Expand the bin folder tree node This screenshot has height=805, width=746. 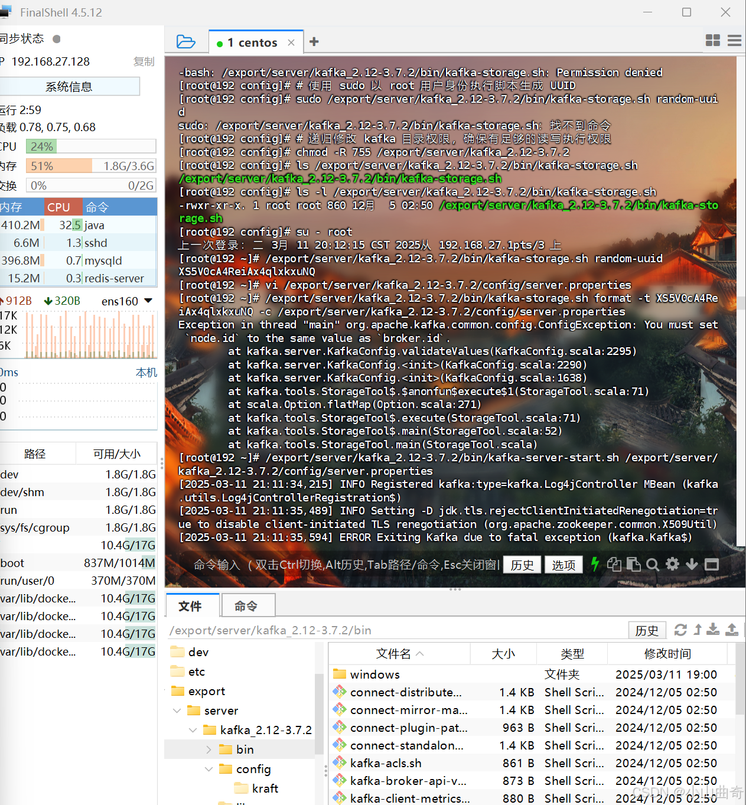coord(209,749)
